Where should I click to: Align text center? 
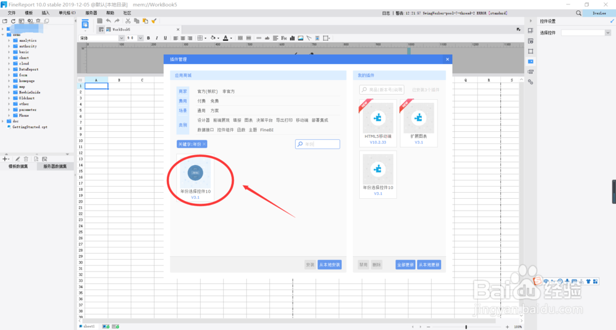click(183, 38)
